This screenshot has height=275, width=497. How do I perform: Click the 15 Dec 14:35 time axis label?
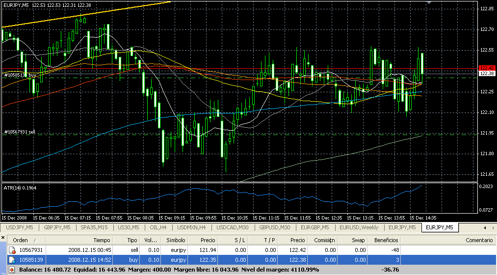pos(423,218)
